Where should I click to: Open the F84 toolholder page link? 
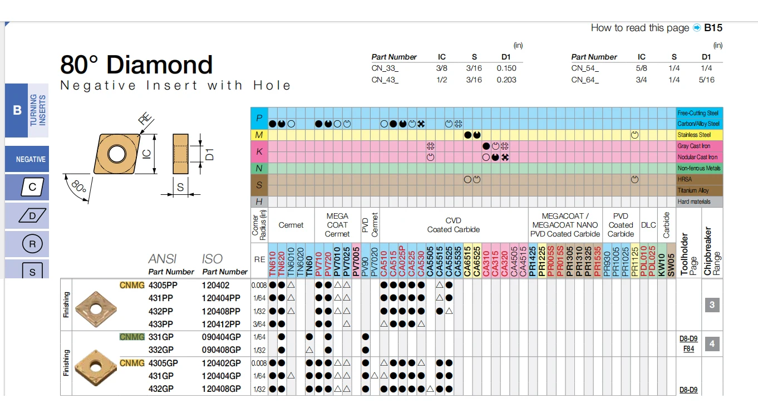(x=688, y=349)
